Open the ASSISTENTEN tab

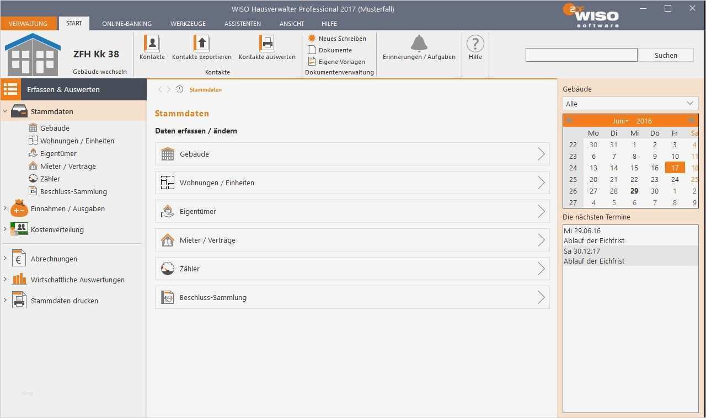(x=242, y=24)
